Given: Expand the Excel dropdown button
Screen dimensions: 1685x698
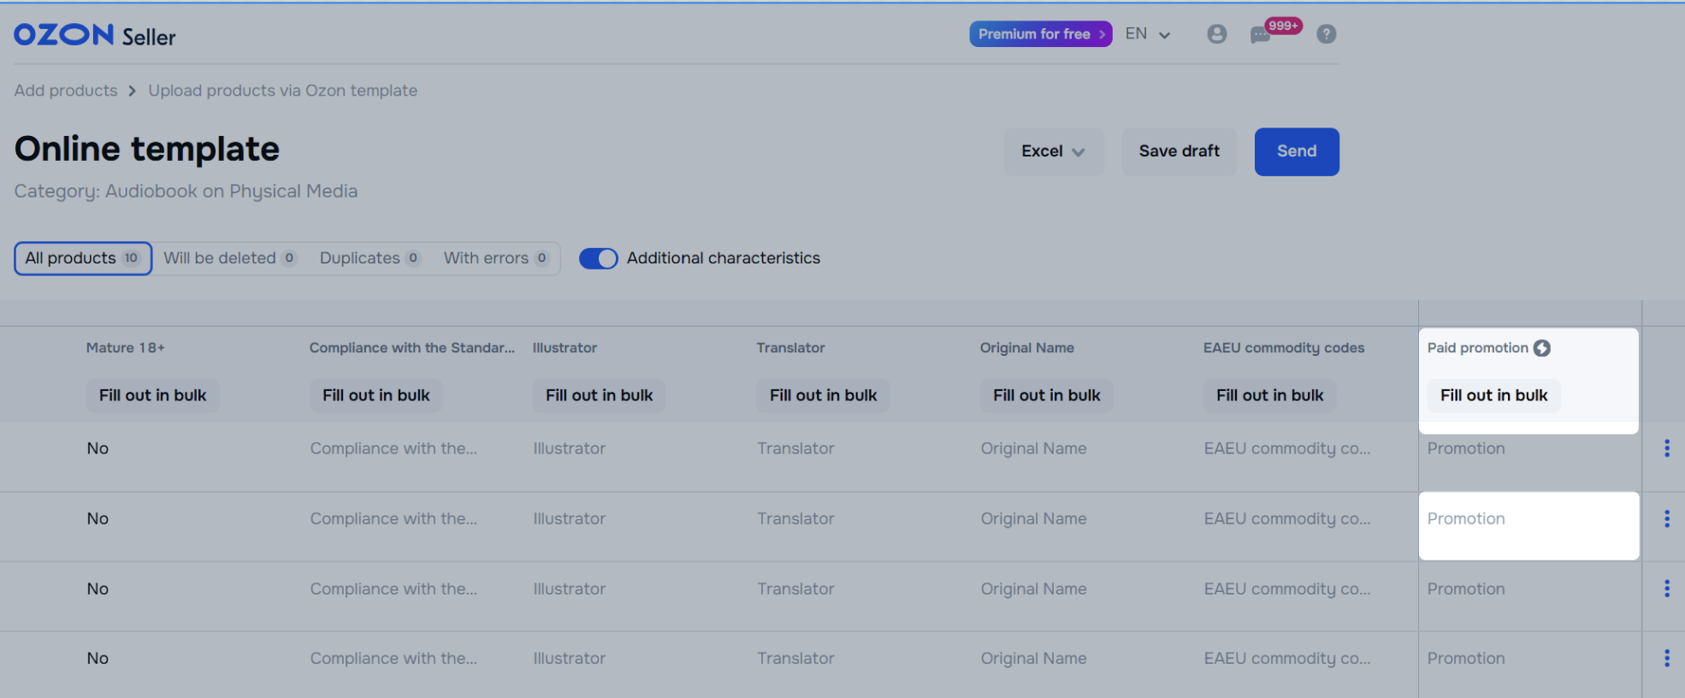Looking at the screenshot, I should tap(1054, 151).
